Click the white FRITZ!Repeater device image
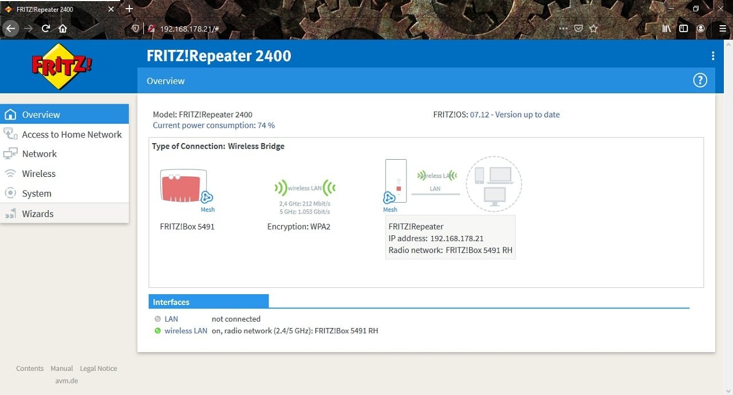Screen dimensions: 733x395 tap(396, 180)
